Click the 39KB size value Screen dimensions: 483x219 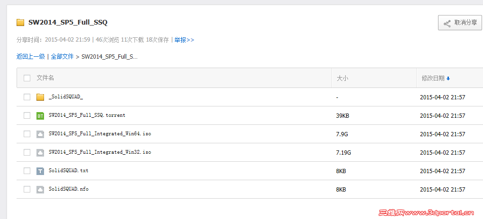[342, 116]
